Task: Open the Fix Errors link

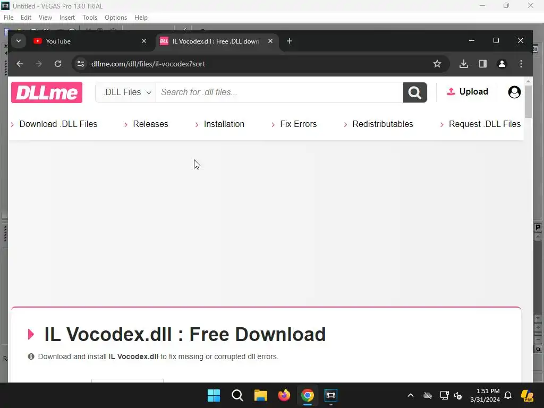Action: click(x=299, y=124)
